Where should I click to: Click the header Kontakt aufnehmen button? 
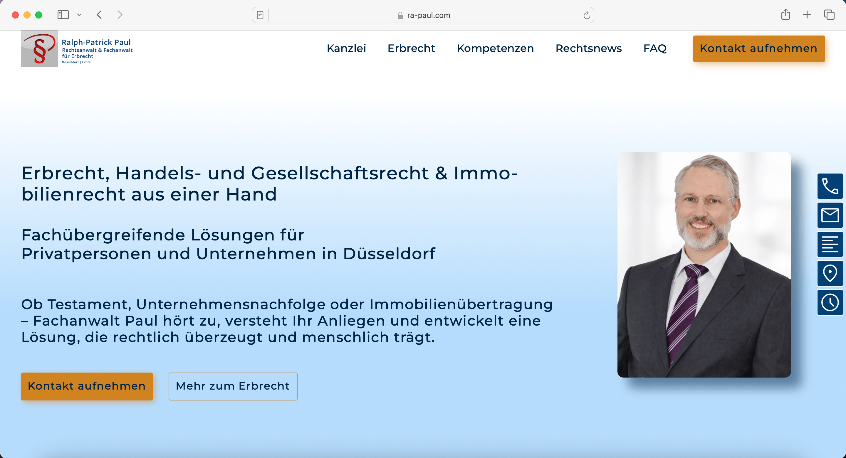(x=759, y=49)
